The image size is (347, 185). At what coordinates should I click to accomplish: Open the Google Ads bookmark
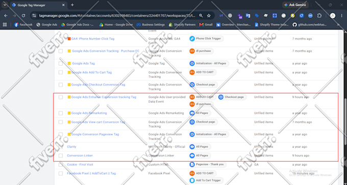(47, 25)
